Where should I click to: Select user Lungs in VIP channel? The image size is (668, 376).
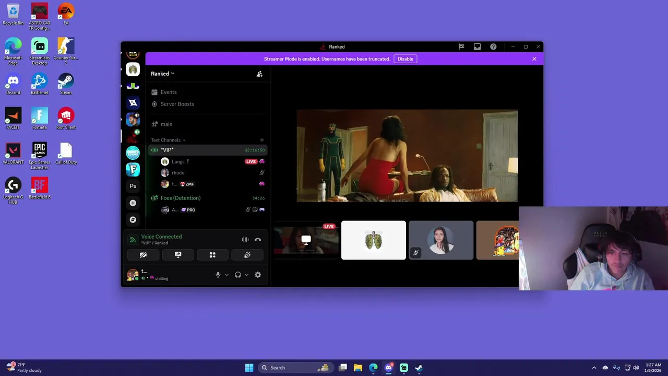pyautogui.click(x=213, y=161)
